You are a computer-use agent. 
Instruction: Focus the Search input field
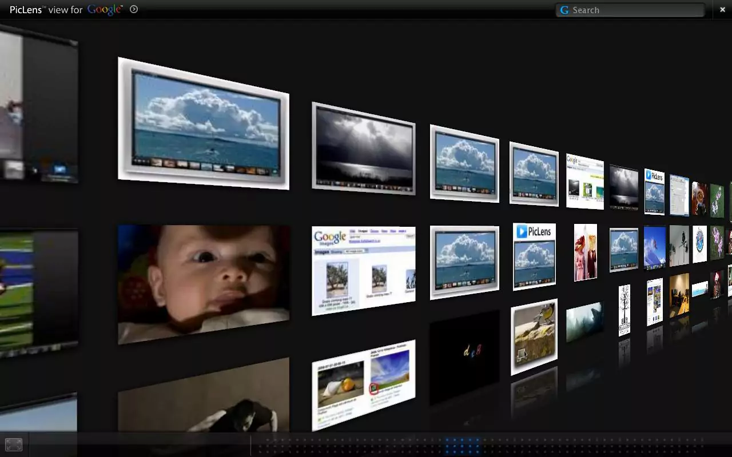click(635, 10)
